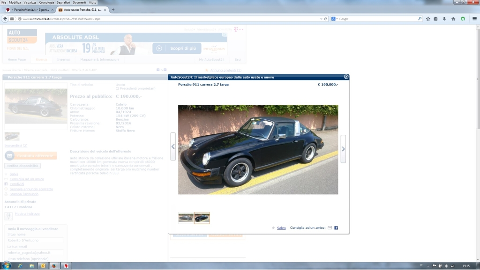The image size is (480, 270).
Task: Close the Auto usate Porsche 911 tab
Action: pyautogui.click(x=105, y=10)
